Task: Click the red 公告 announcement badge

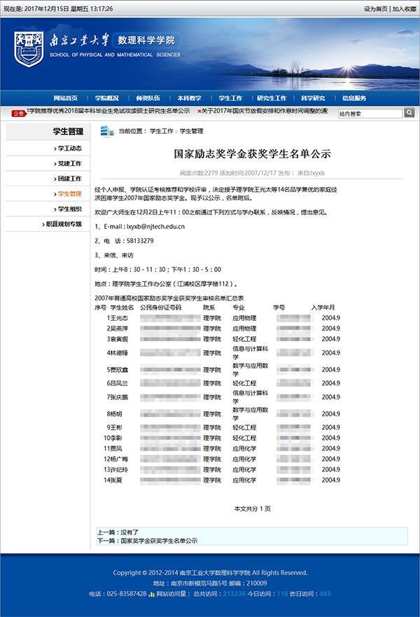Action: 18,112
